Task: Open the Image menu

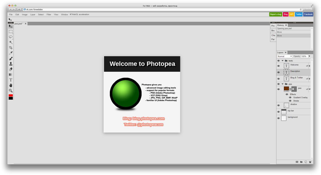Action: point(25,15)
